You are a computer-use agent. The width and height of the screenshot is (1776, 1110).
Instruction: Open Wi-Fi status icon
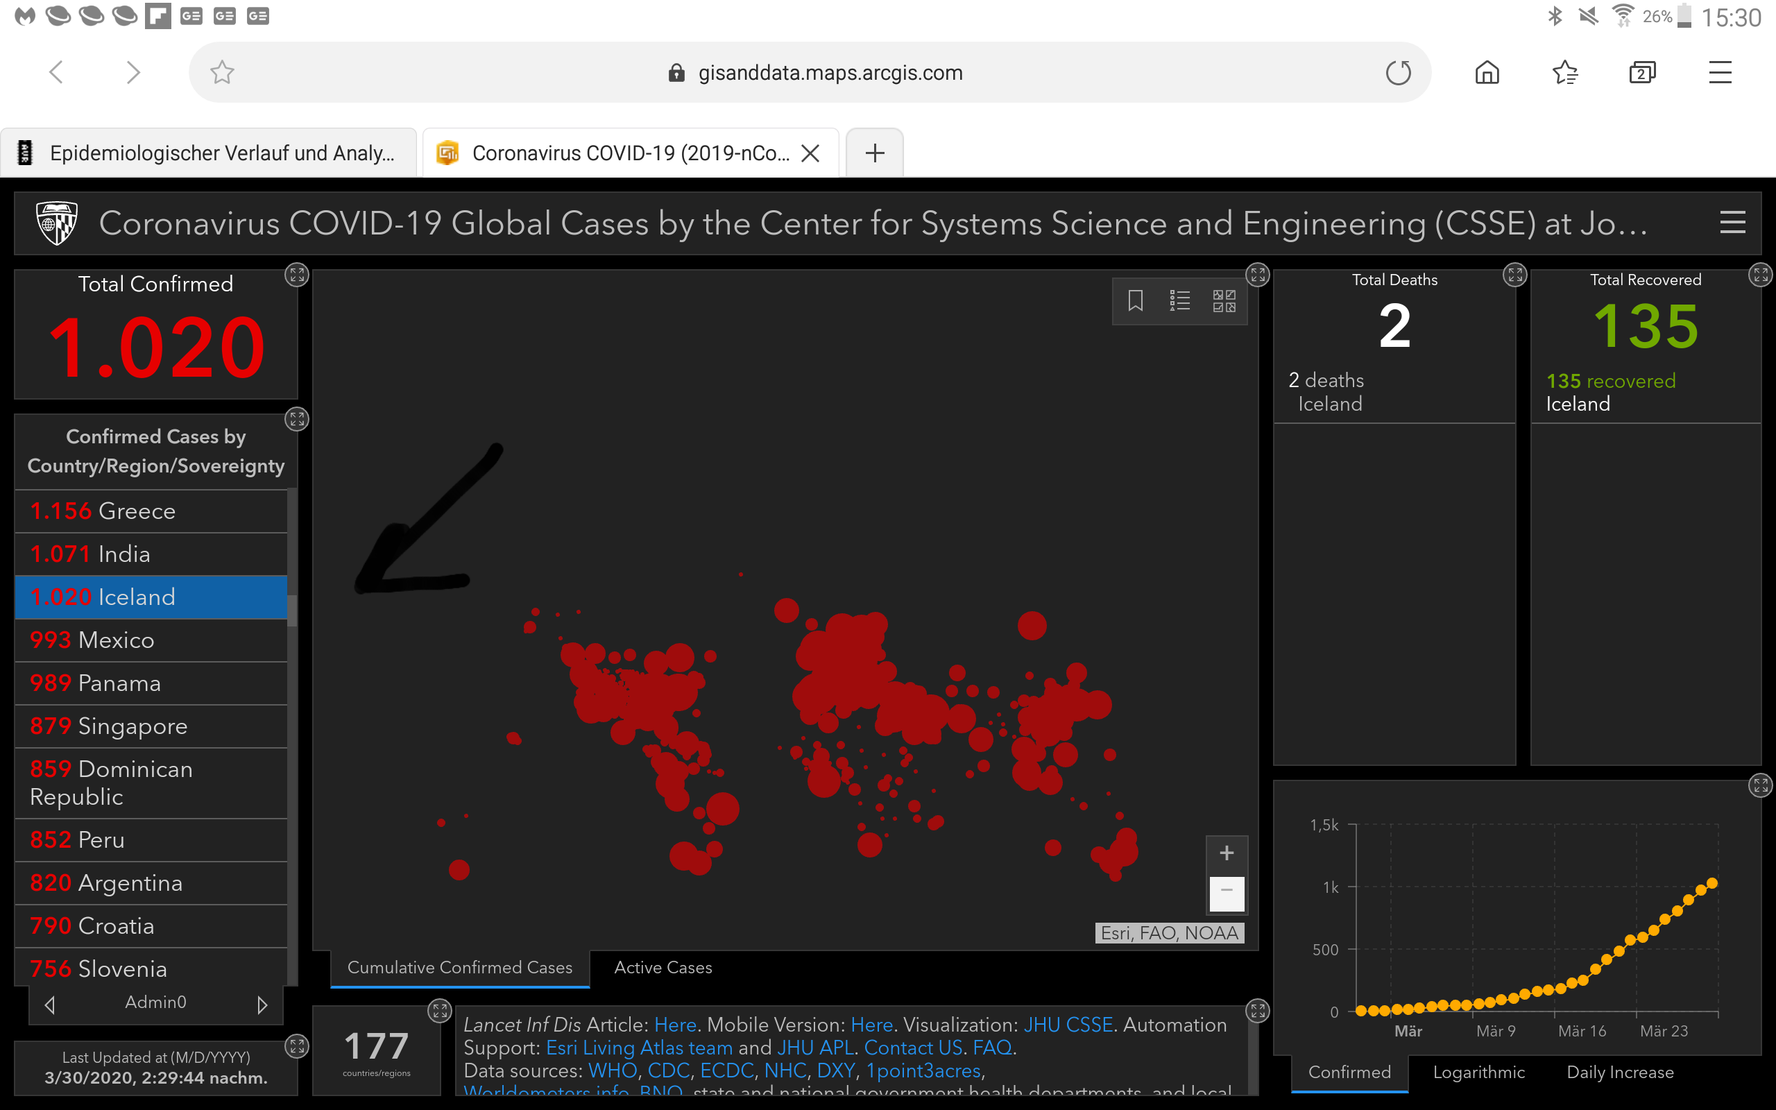[x=1622, y=15]
